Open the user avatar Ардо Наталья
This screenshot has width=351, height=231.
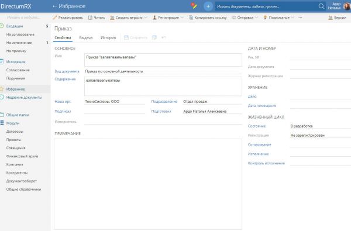347,6
